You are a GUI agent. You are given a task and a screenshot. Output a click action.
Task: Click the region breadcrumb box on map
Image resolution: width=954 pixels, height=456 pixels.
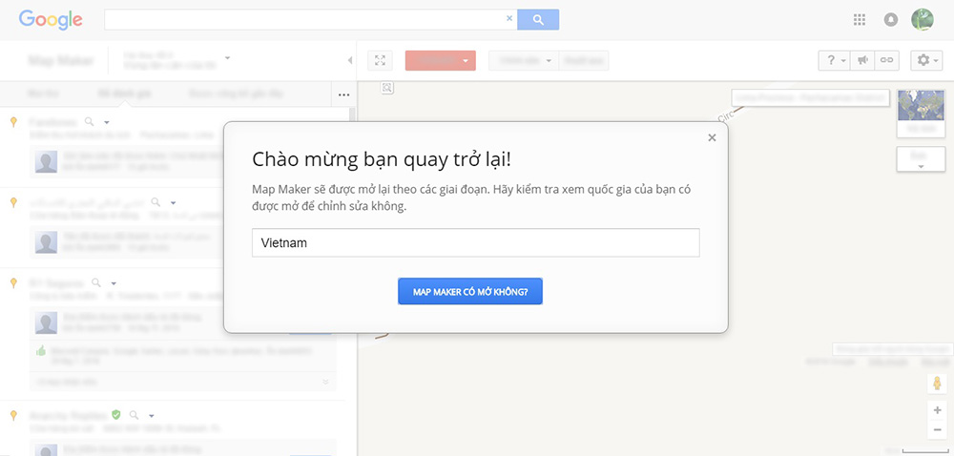[810, 97]
